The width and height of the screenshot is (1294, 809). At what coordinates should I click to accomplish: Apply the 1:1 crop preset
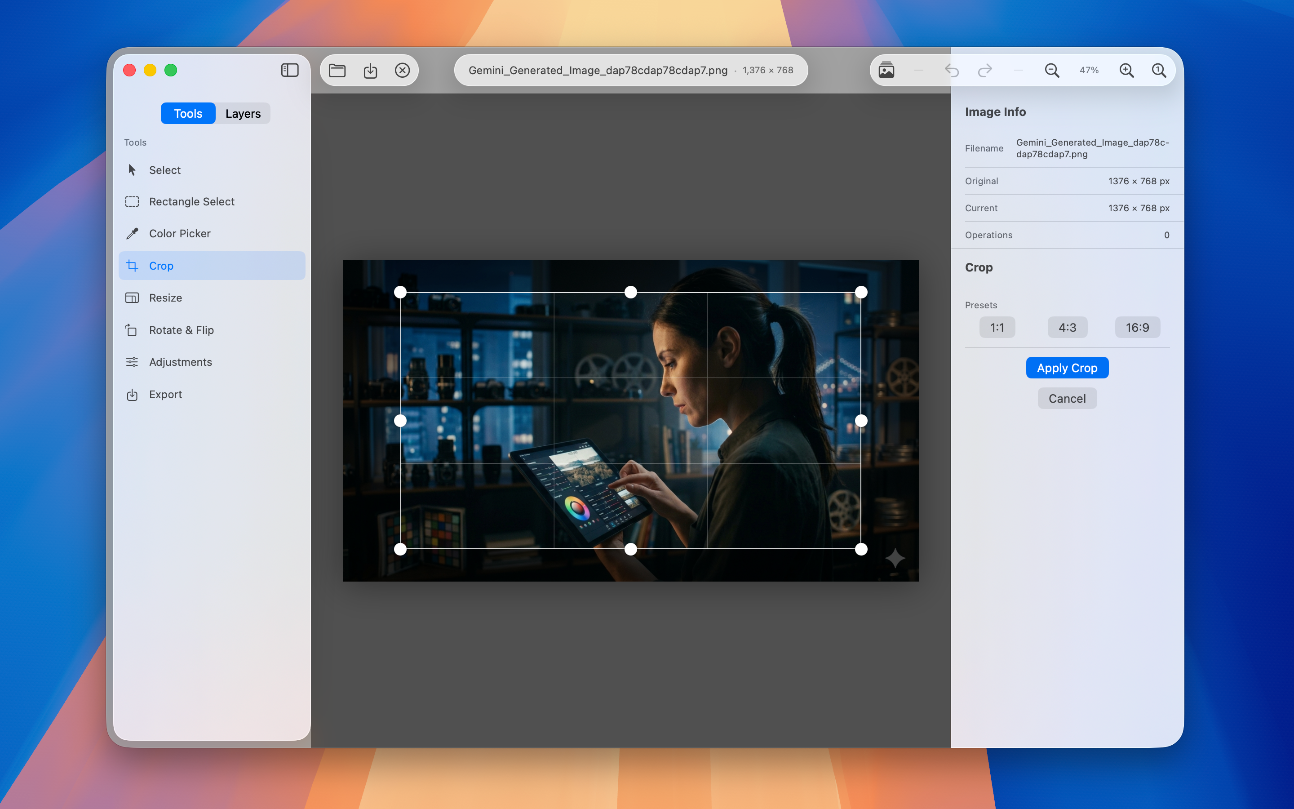[x=997, y=328]
